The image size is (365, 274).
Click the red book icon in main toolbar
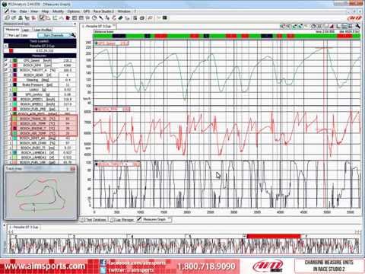(x=68, y=18)
